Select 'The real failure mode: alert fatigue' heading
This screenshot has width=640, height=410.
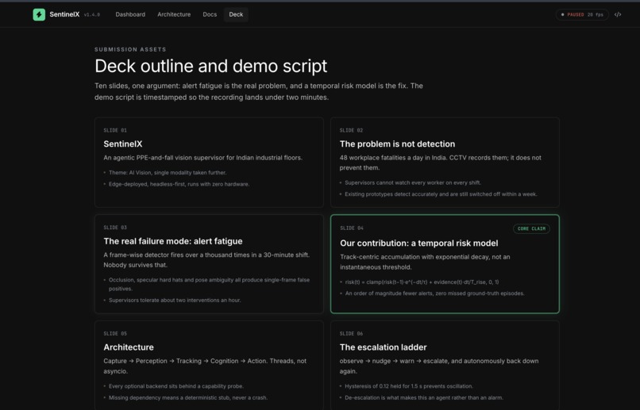click(x=173, y=241)
